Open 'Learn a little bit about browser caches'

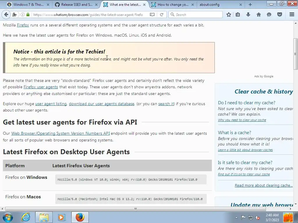(245, 150)
